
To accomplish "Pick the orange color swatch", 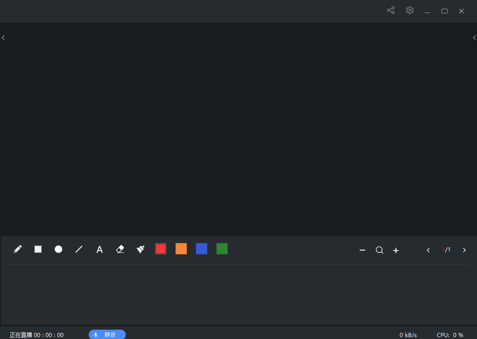I will [181, 249].
